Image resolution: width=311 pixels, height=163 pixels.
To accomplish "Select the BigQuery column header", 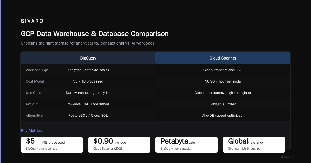I will pyautogui.click(x=88, y=58).
